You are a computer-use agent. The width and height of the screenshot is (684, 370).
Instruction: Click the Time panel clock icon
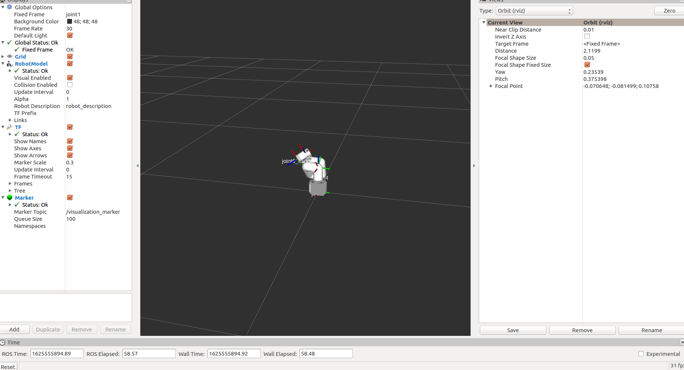pyautogui.click(x=3, y=343)
